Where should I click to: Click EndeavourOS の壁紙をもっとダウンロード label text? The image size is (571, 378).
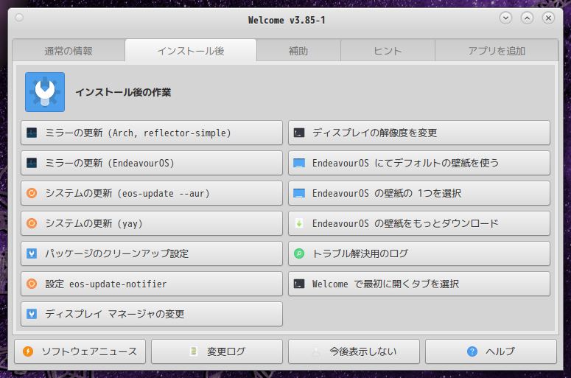click(405, 223)
